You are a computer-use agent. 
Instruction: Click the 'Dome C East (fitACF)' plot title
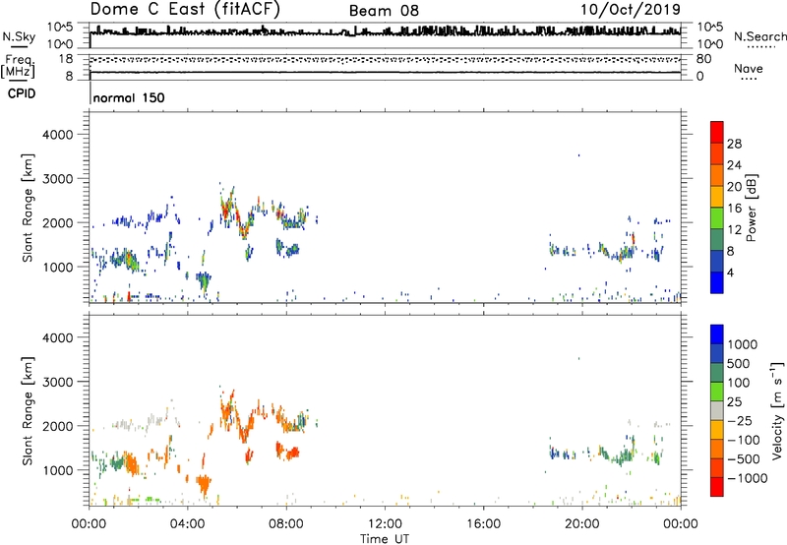185,10
